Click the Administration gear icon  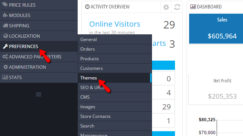click(6, 67)
